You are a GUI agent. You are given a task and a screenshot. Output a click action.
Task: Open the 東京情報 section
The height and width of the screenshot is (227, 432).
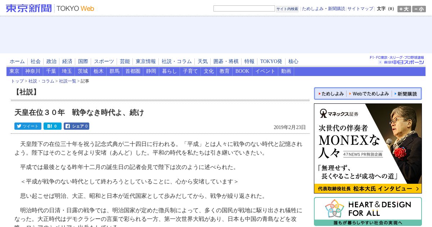pos(146,62)
